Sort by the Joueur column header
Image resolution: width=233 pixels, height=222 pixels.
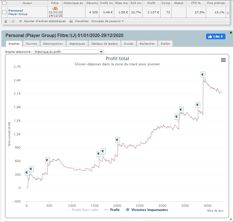click(x=27, y=3)
